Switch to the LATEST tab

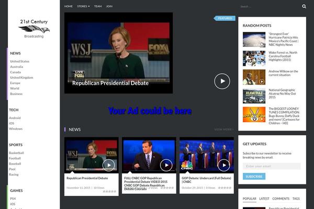264,199
